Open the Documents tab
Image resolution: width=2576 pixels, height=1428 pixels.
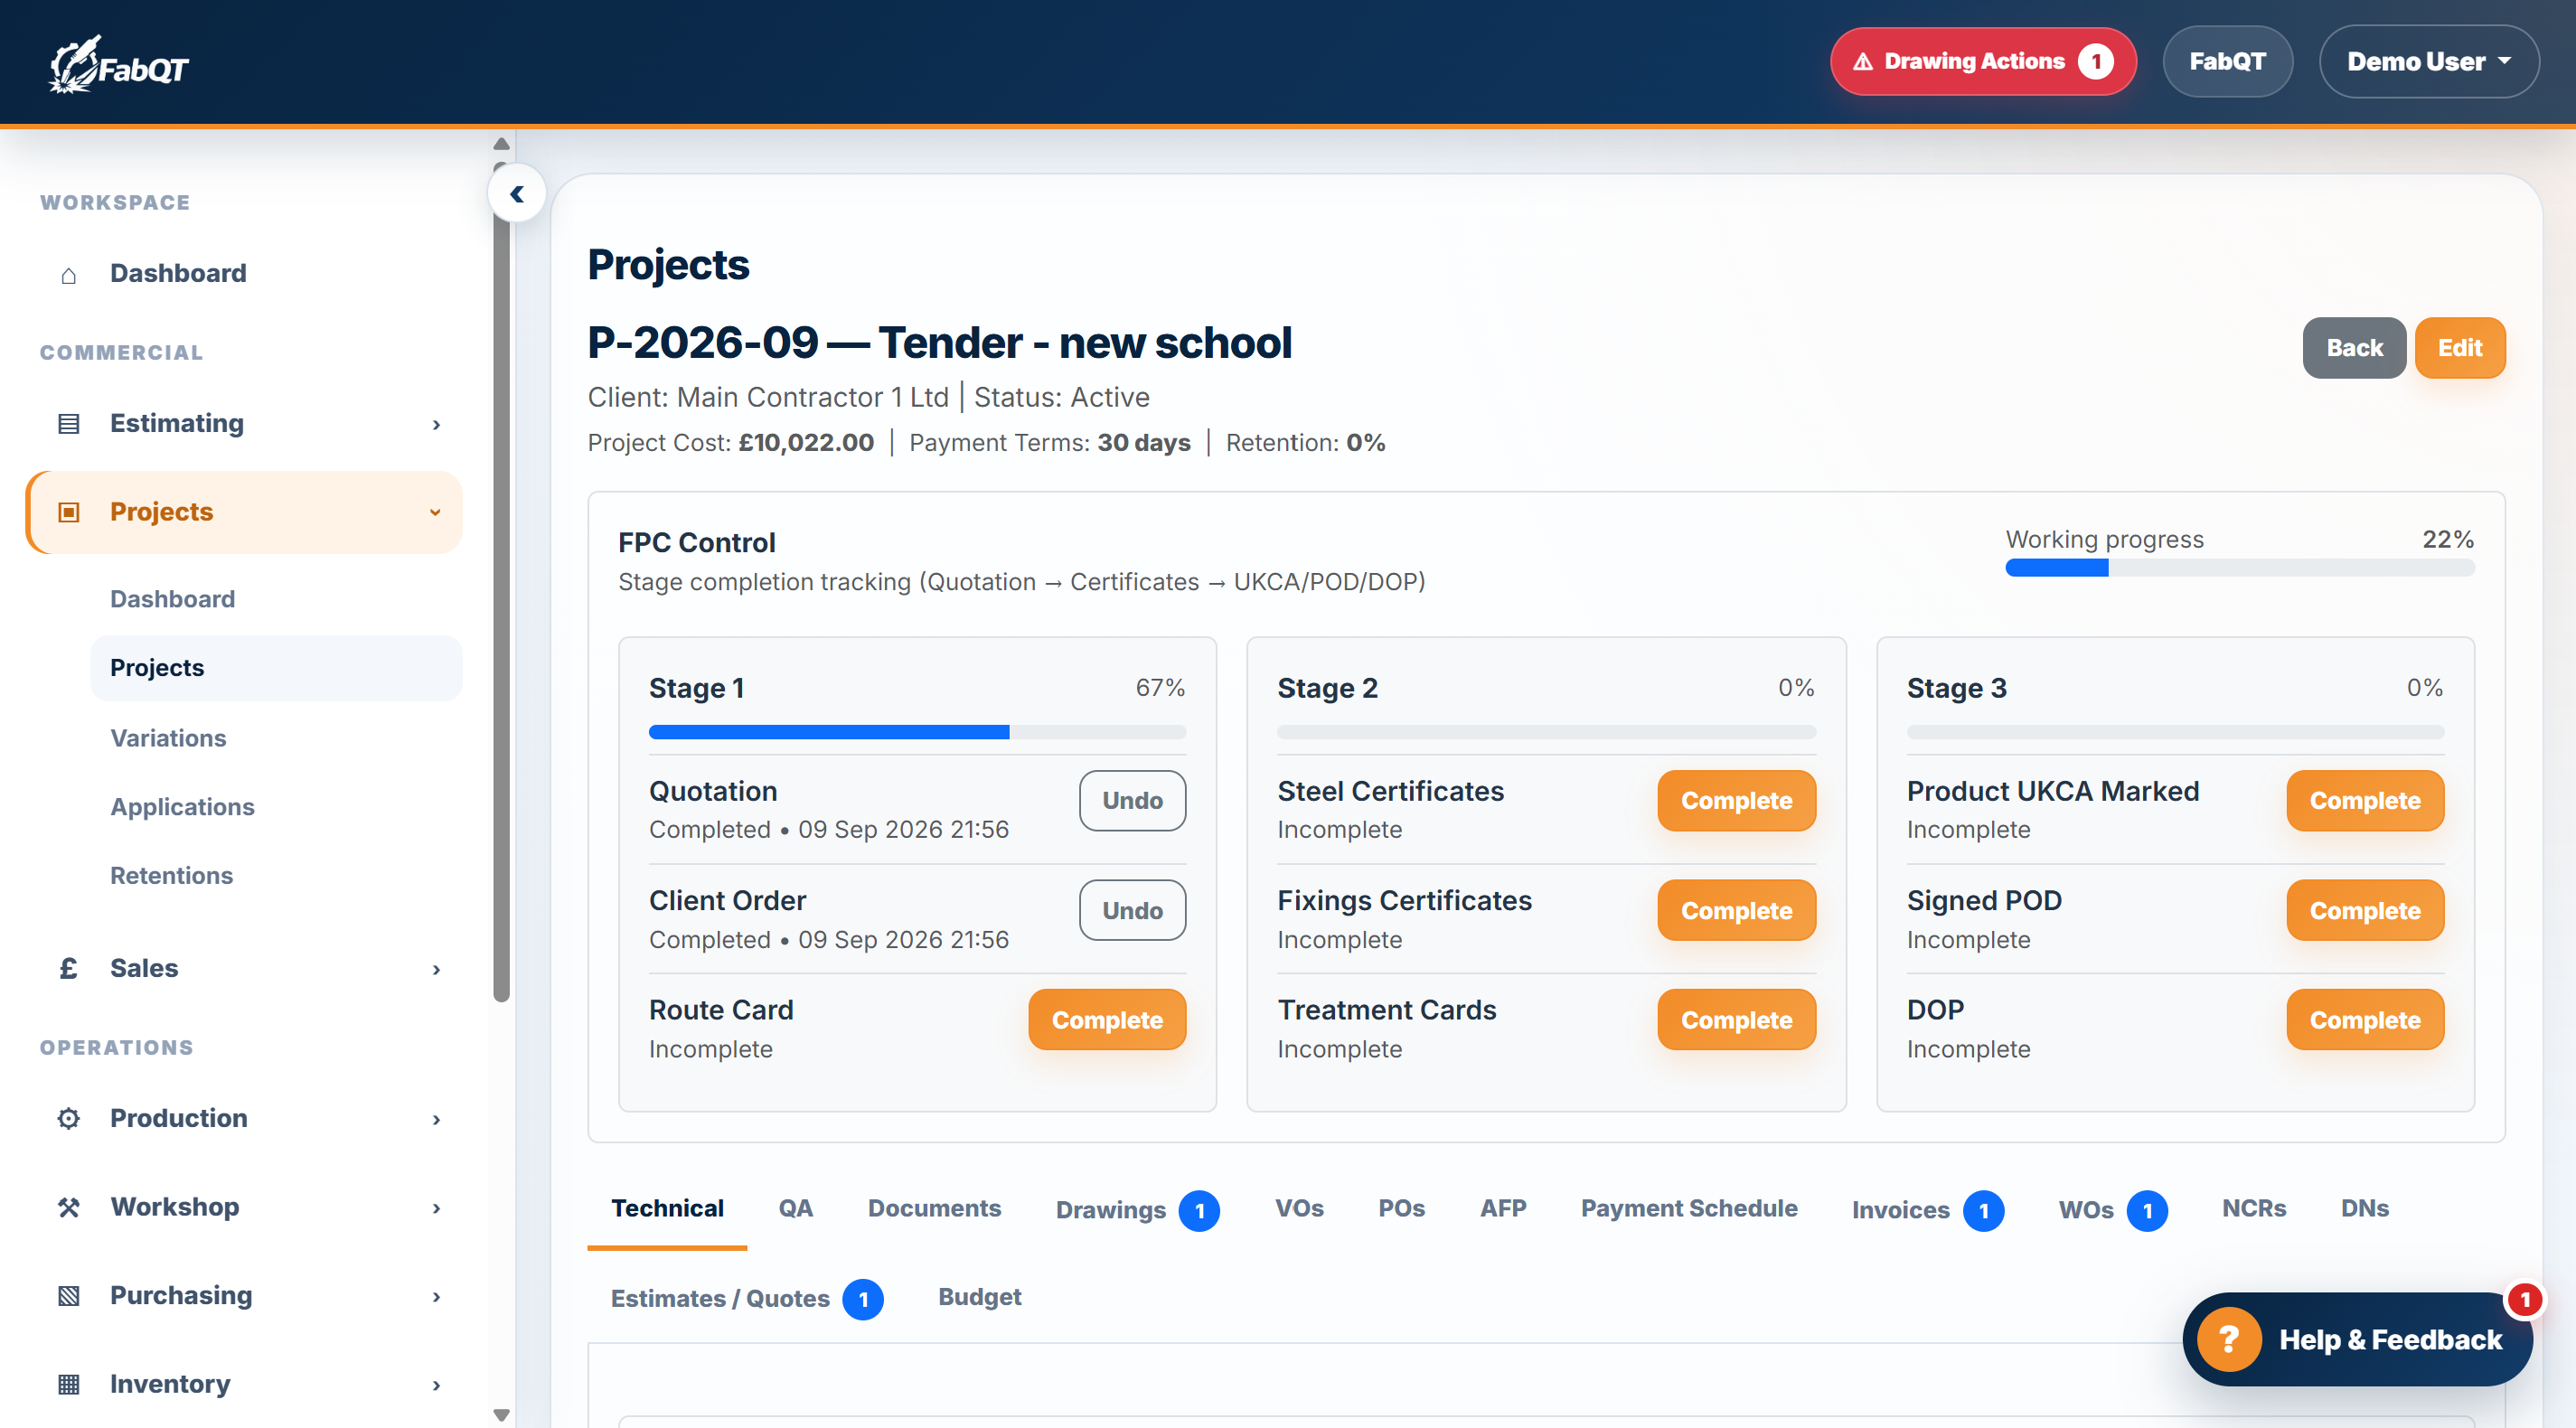click(934, 1208)
